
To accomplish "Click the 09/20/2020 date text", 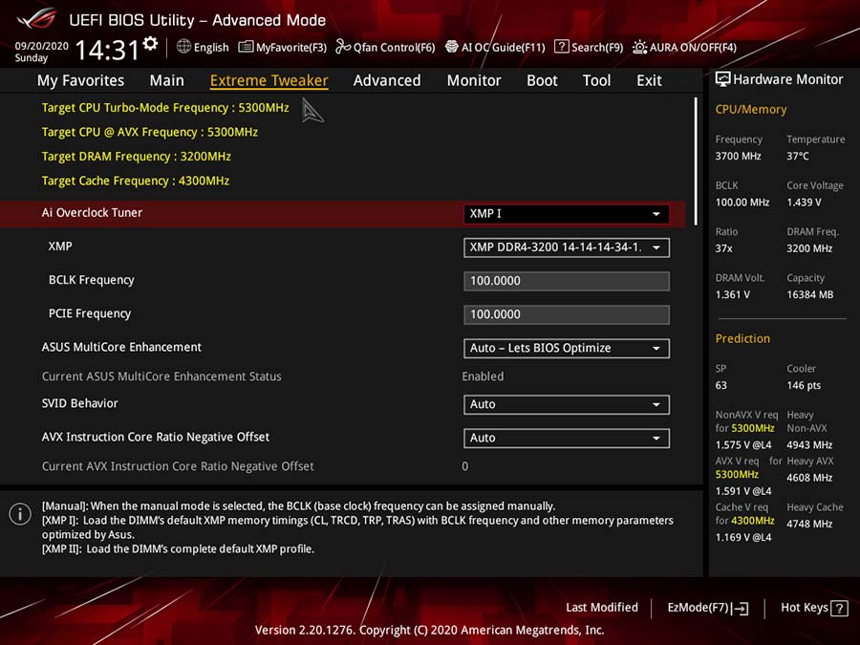I will (x=41, y=46).
